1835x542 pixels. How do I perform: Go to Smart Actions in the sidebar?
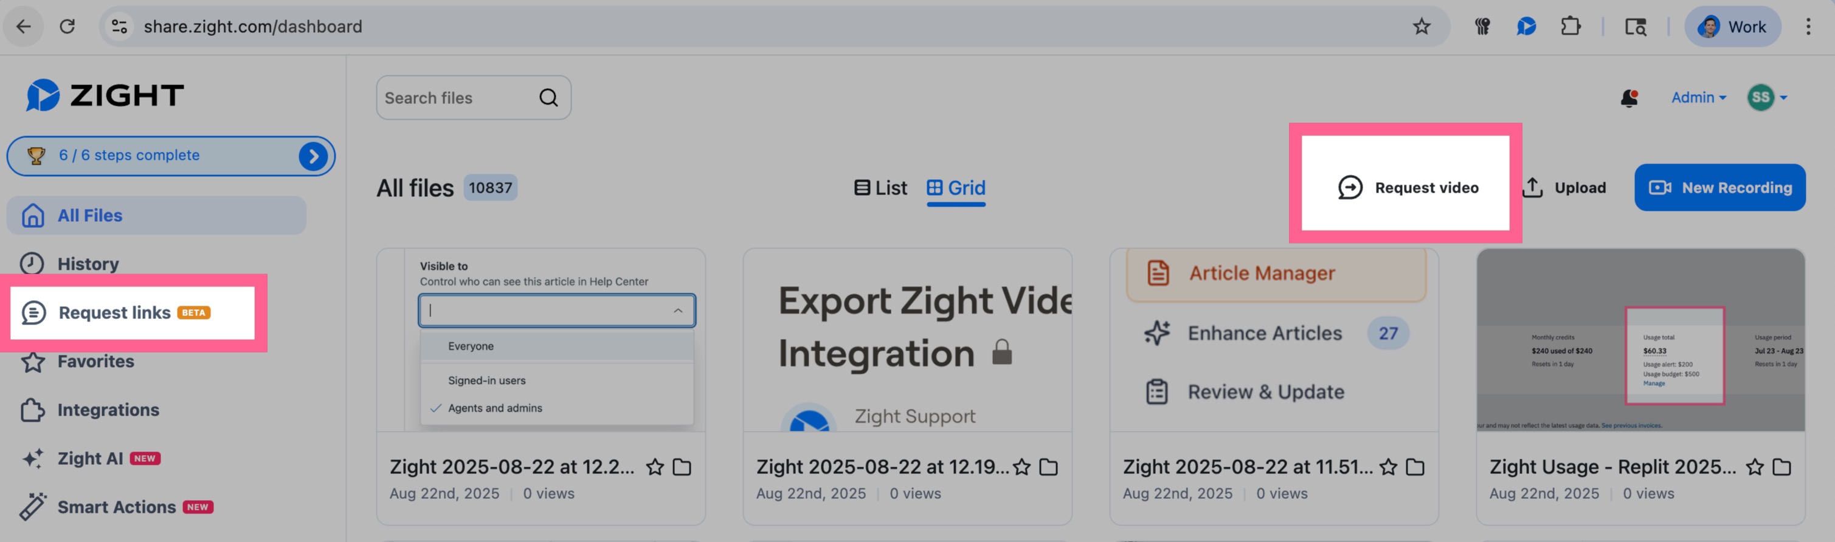(116, 507)
